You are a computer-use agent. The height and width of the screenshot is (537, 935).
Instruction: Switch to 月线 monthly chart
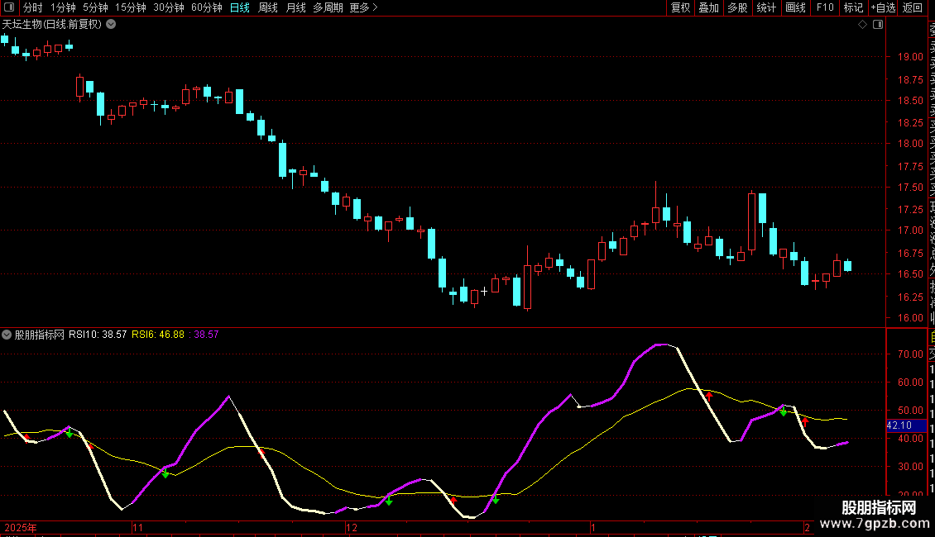[295, 7]
